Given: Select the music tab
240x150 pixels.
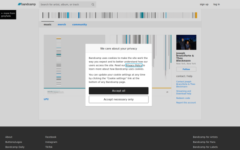Looking at the screenshot, I should 48,24.
